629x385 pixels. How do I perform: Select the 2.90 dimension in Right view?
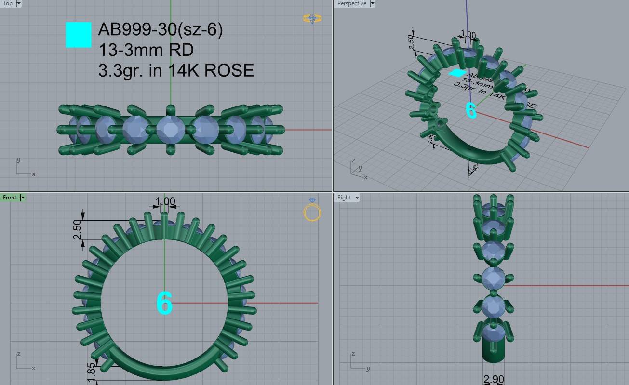point(494,379)
